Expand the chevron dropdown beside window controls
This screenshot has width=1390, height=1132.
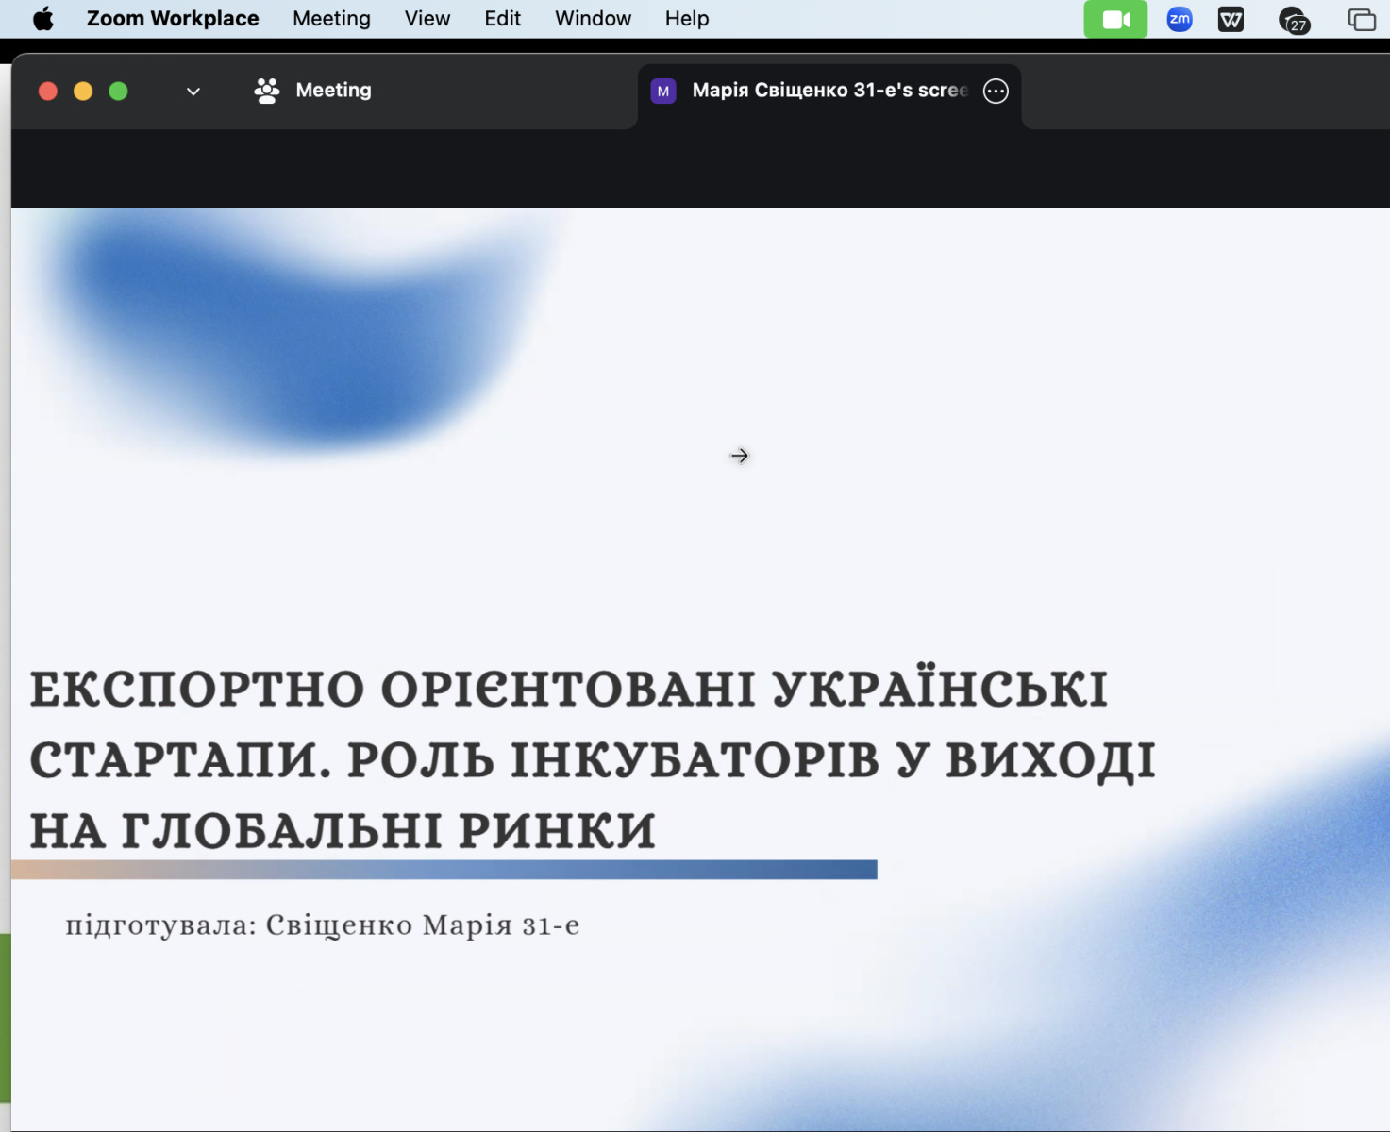tap(193, 92)
